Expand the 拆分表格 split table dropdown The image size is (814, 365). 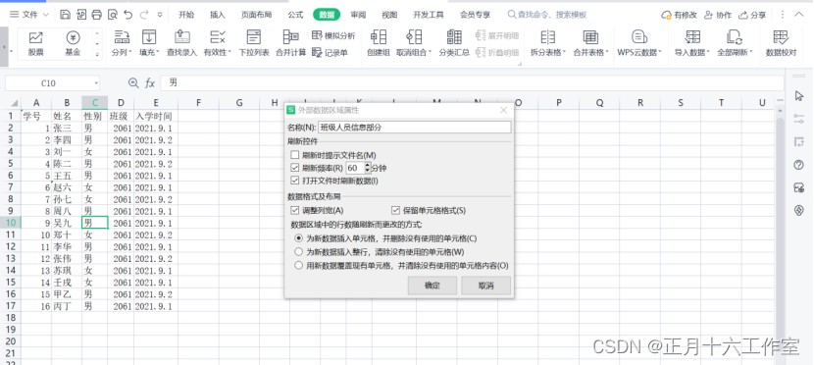(565, 52)
